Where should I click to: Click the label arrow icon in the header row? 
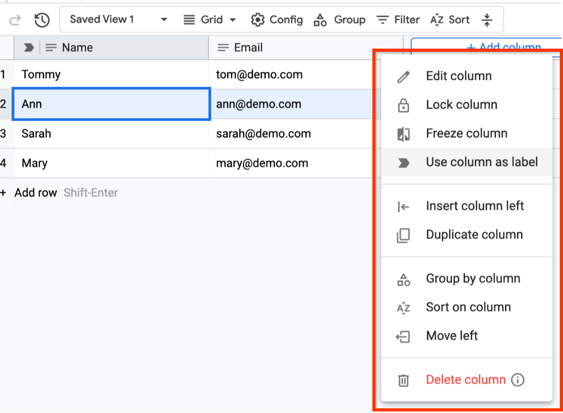click(28, 47)
